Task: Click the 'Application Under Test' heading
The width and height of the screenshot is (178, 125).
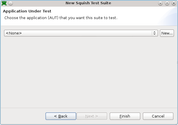Action: click(x=27, y=11)
